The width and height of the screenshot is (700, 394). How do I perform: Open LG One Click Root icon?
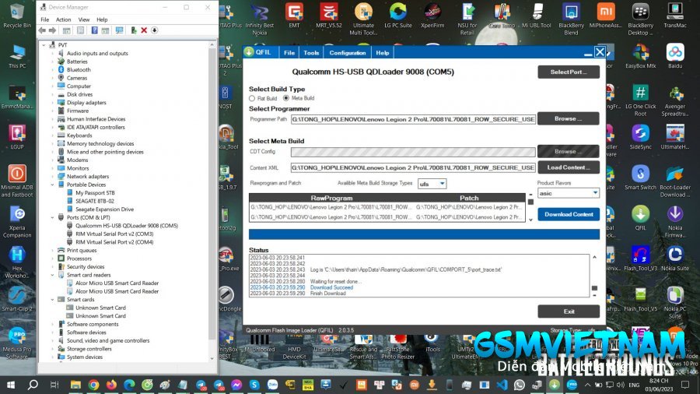point(641,100)
